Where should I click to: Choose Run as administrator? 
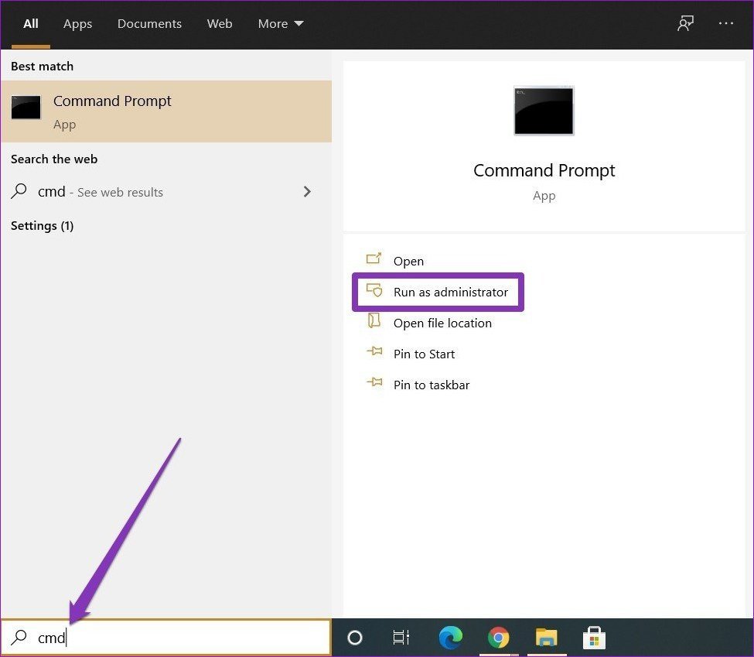(450, 292)
